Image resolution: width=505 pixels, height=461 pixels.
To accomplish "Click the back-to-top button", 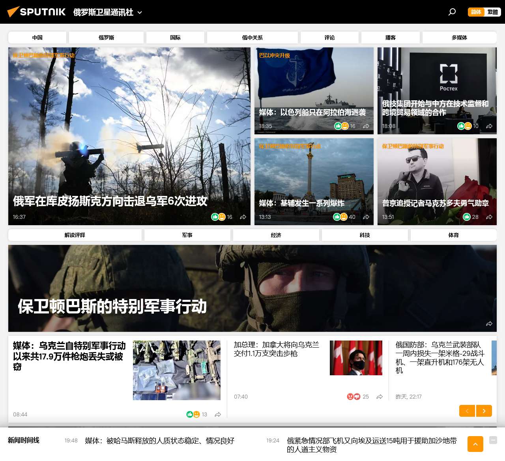I will (475, 444).
